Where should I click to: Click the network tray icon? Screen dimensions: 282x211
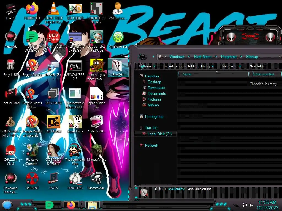click(245, 205)
